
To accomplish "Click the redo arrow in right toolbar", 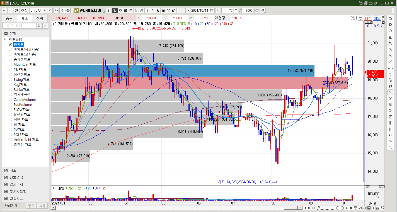I will pos(390,141).
